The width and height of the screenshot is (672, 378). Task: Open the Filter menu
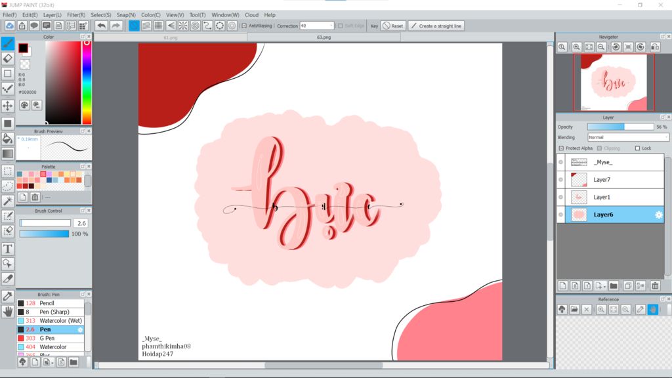[x=76, y=14]
